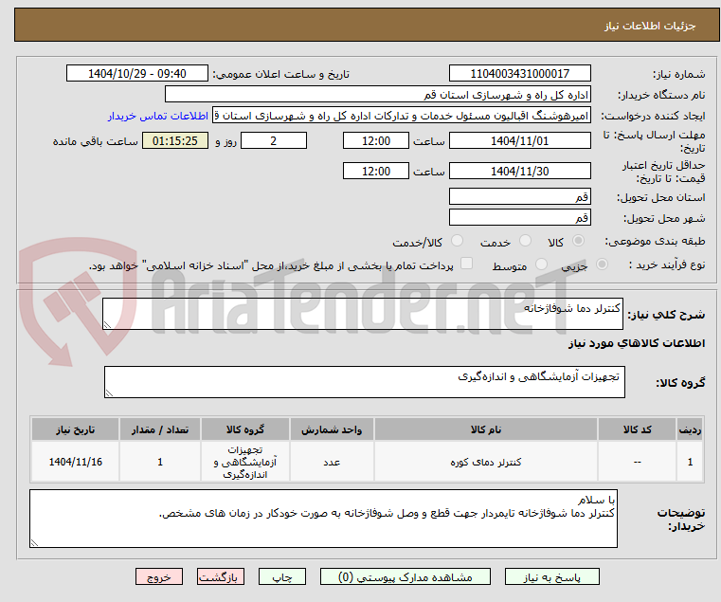Click the date cell 1404/11/16
Image resolution: width=721 pixels, height=602 pixels.
[x=76, y=462]
